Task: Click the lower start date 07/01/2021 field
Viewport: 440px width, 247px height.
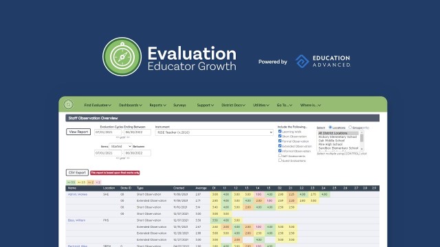Action: (x=108, y=153)
